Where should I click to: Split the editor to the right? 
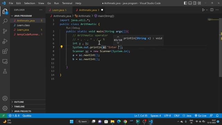coord(212,10)
